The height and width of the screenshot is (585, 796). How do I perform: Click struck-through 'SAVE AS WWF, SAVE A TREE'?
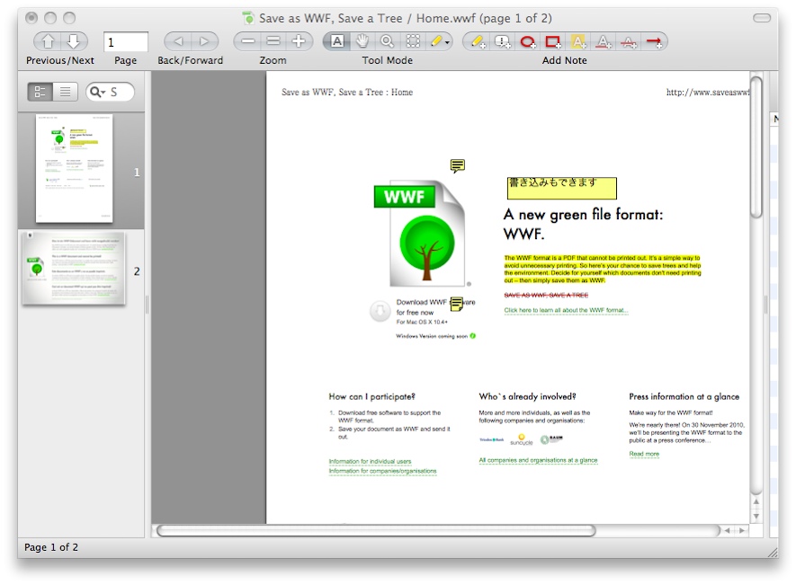pyautogui.click(x=546, y=295)
